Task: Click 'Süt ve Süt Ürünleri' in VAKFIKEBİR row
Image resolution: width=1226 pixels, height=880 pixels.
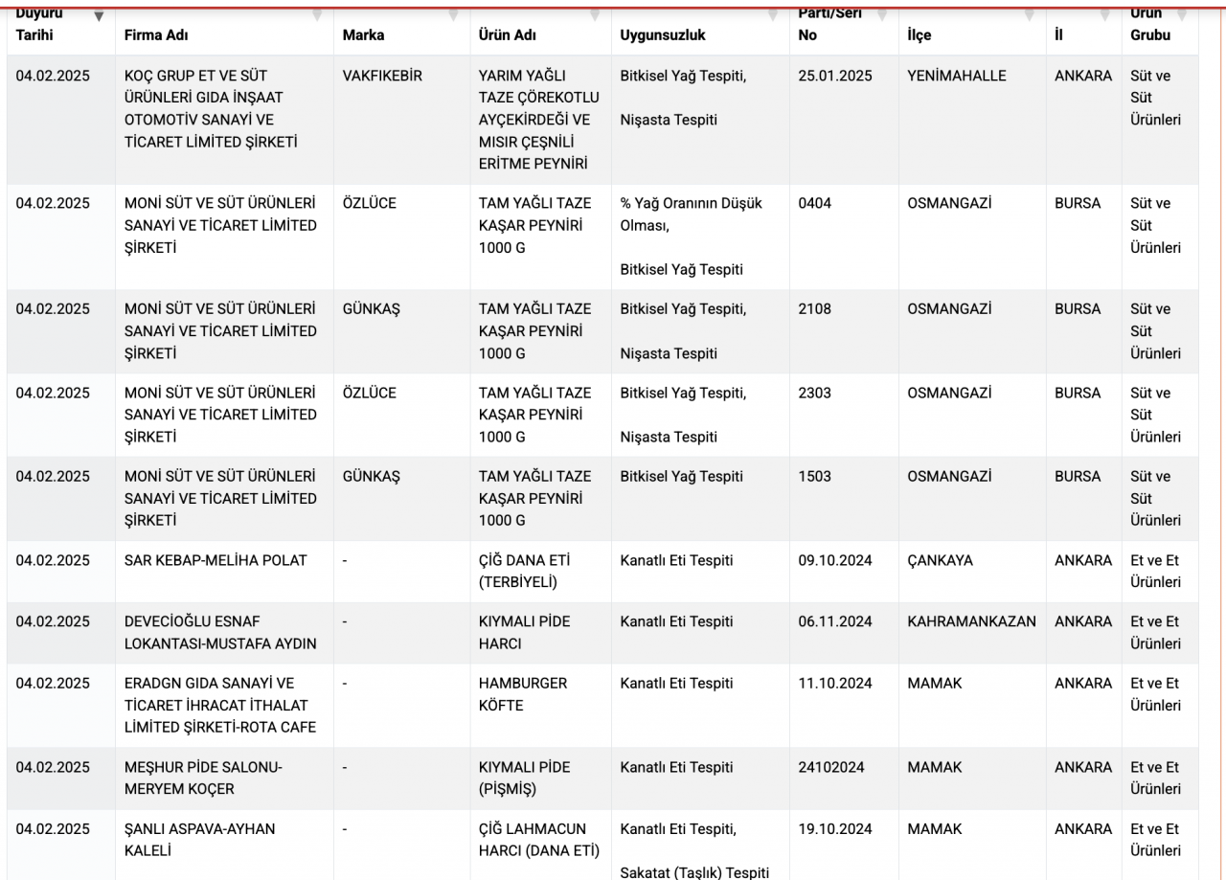Action: (1155, 98)
